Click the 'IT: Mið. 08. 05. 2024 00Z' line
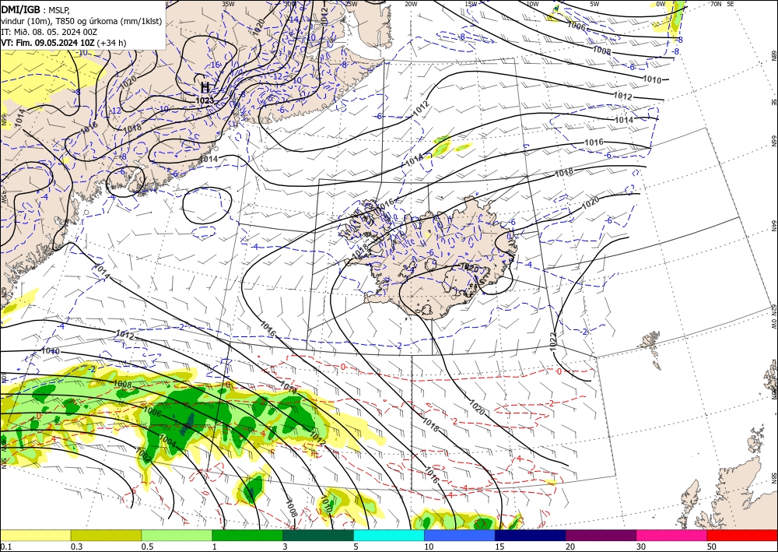Screen dimensions: 778x552 pos(49,32)
